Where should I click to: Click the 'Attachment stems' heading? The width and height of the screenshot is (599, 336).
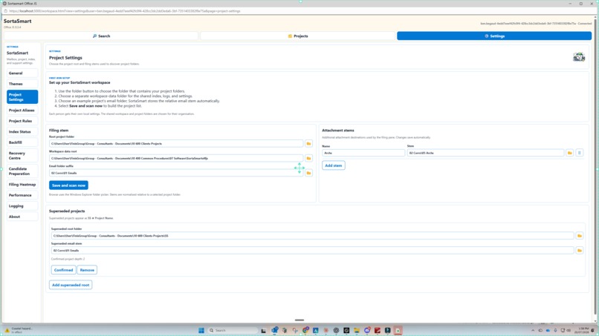(x=337, y=130)
